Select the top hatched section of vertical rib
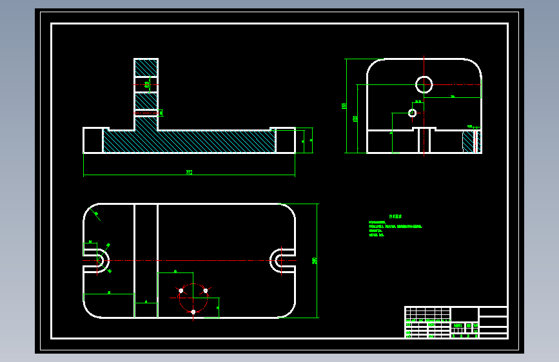This screenshot has width=559, height=362. 146,68
